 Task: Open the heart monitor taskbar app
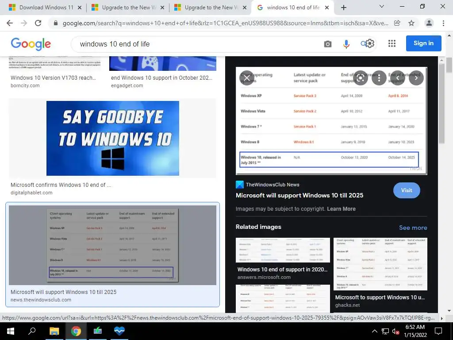tap(119, 331)
